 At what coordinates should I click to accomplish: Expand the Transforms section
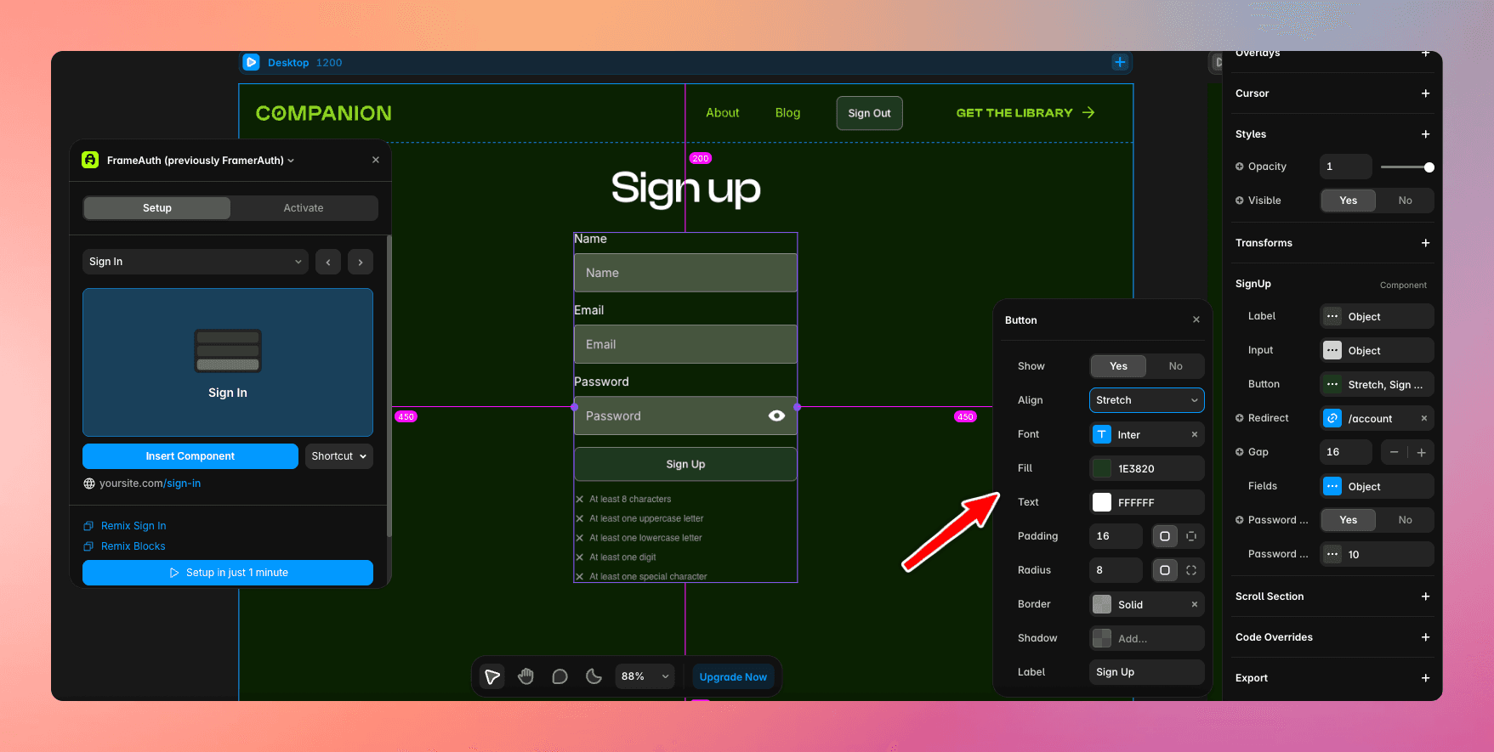[1425, 243]
